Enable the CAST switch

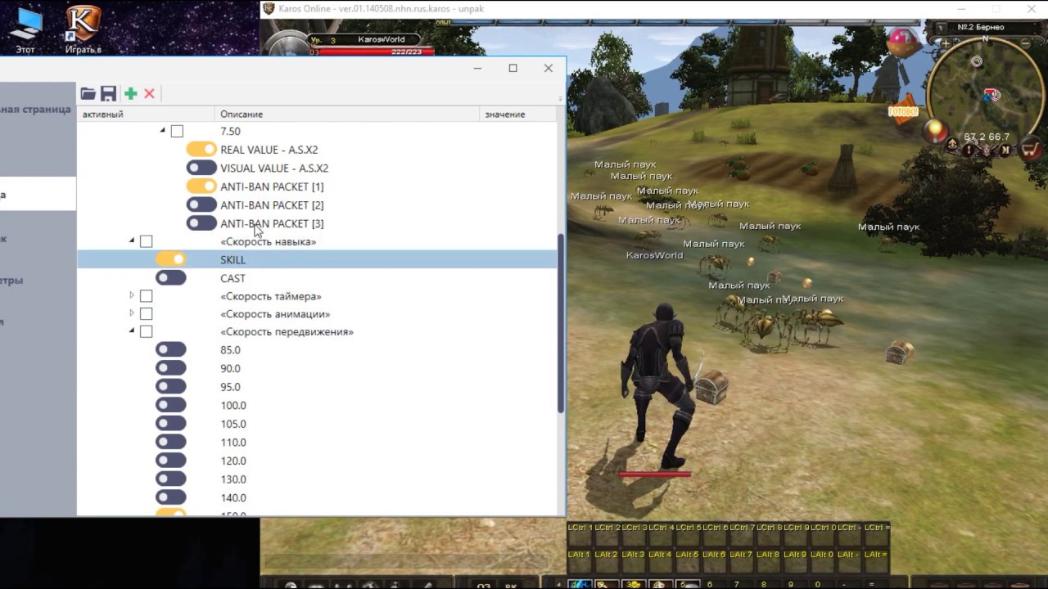tap(171, 278)
